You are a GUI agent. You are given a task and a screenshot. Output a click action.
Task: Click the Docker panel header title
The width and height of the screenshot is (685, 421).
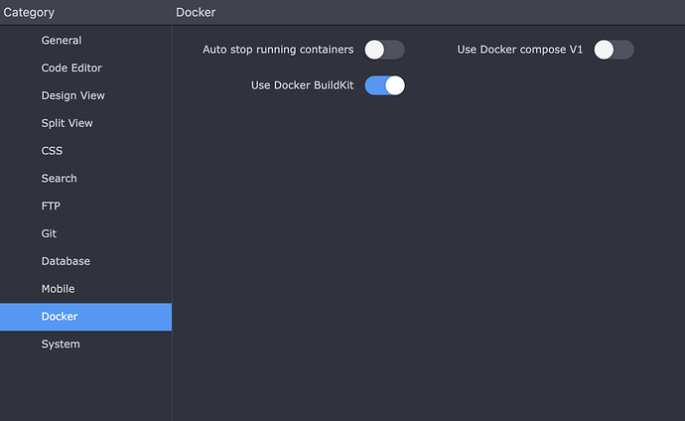pyautogui.click(x=196, y=12)
